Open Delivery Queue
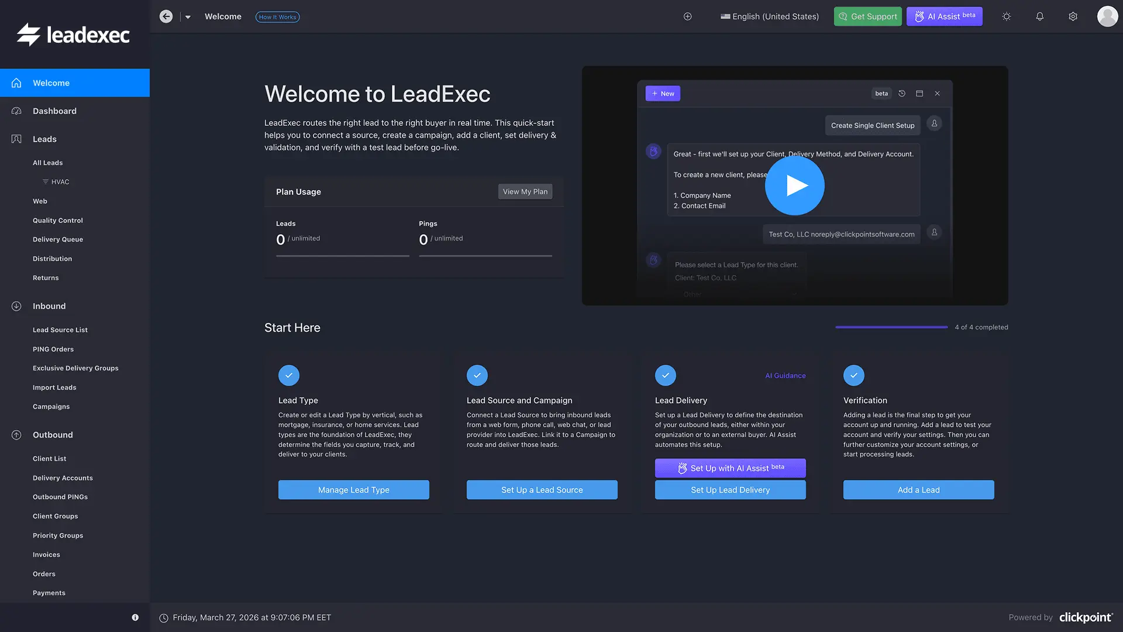The width and height of the screenshot is (1123, 632). 58,239
